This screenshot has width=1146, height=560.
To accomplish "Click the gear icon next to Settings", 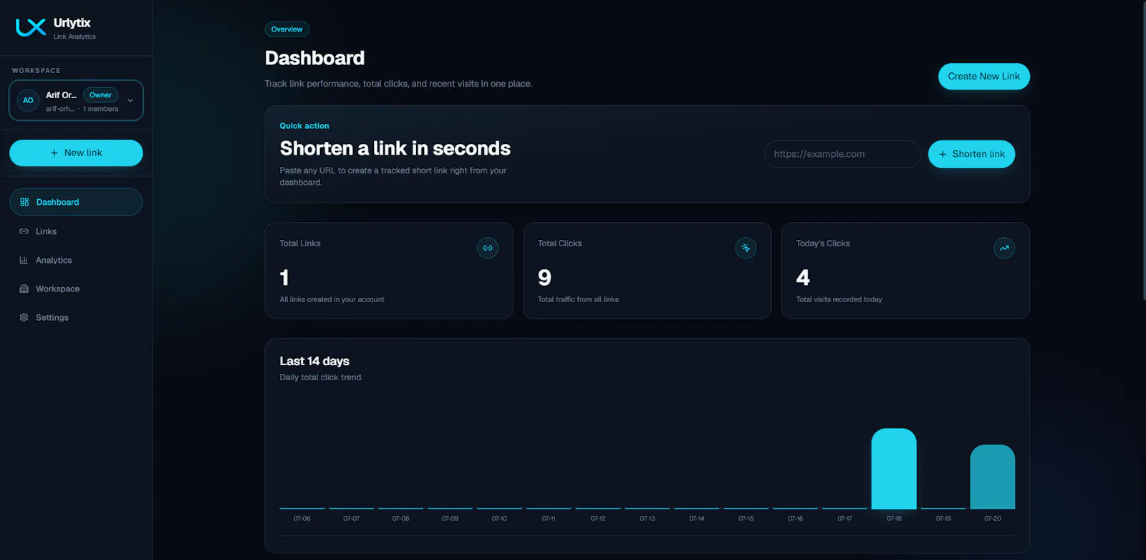I will coord(24,317).
